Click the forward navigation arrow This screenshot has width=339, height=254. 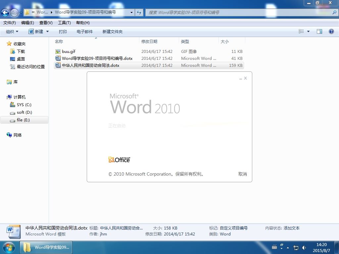[14, 13]
